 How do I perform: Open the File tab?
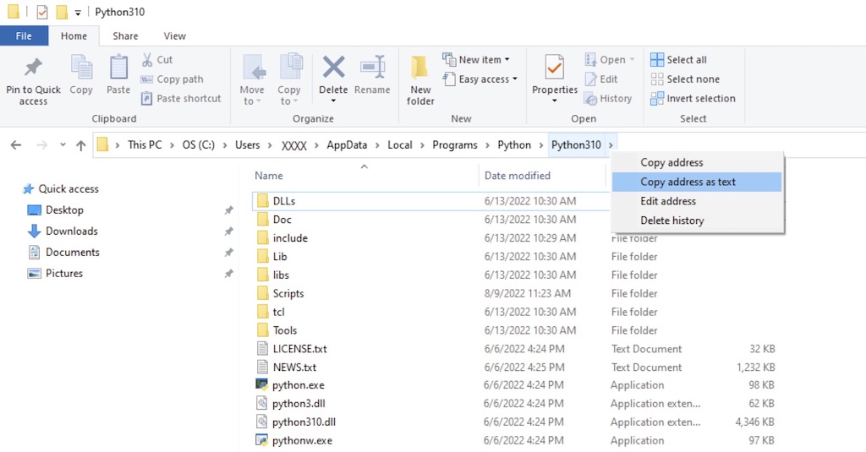[24, 35]
